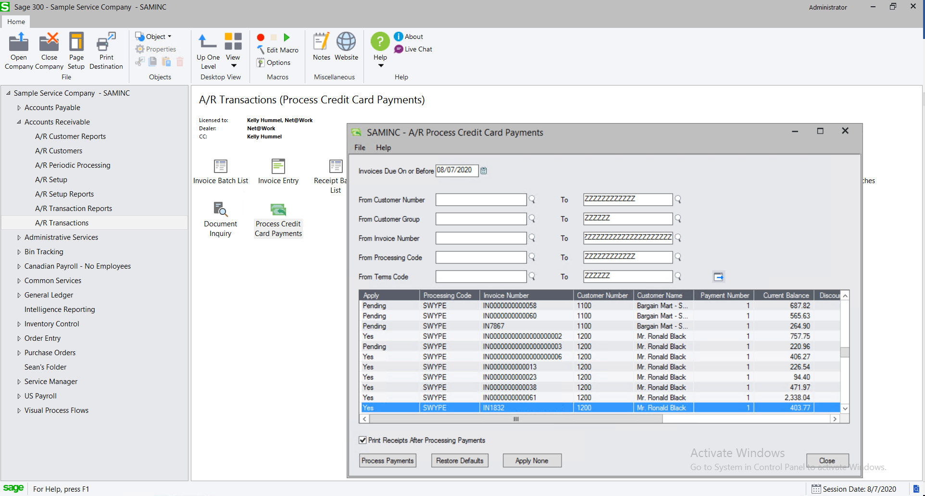The width and height of the screenshot is (925, 496).
Task: Select the row for invoice IN0000000000061
Action: click(600, 398)
